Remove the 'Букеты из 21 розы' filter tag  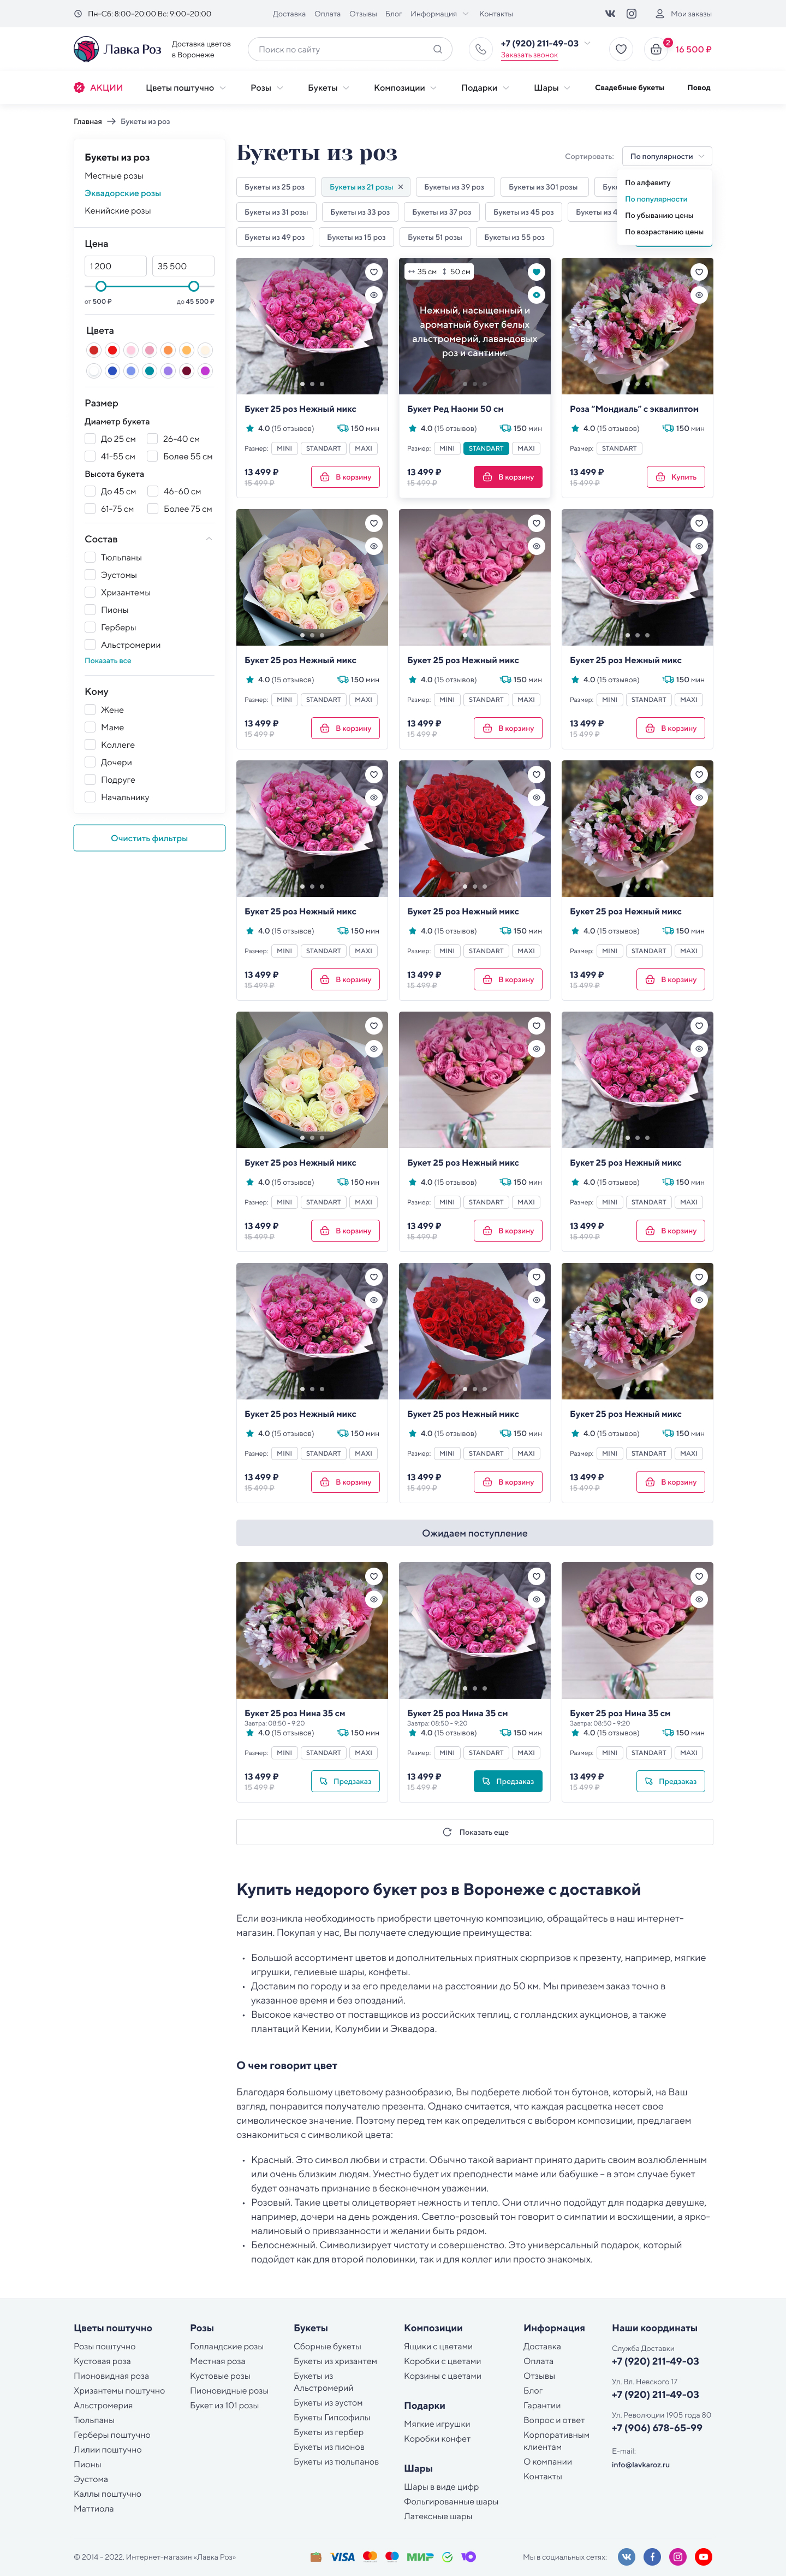(401, 187)
